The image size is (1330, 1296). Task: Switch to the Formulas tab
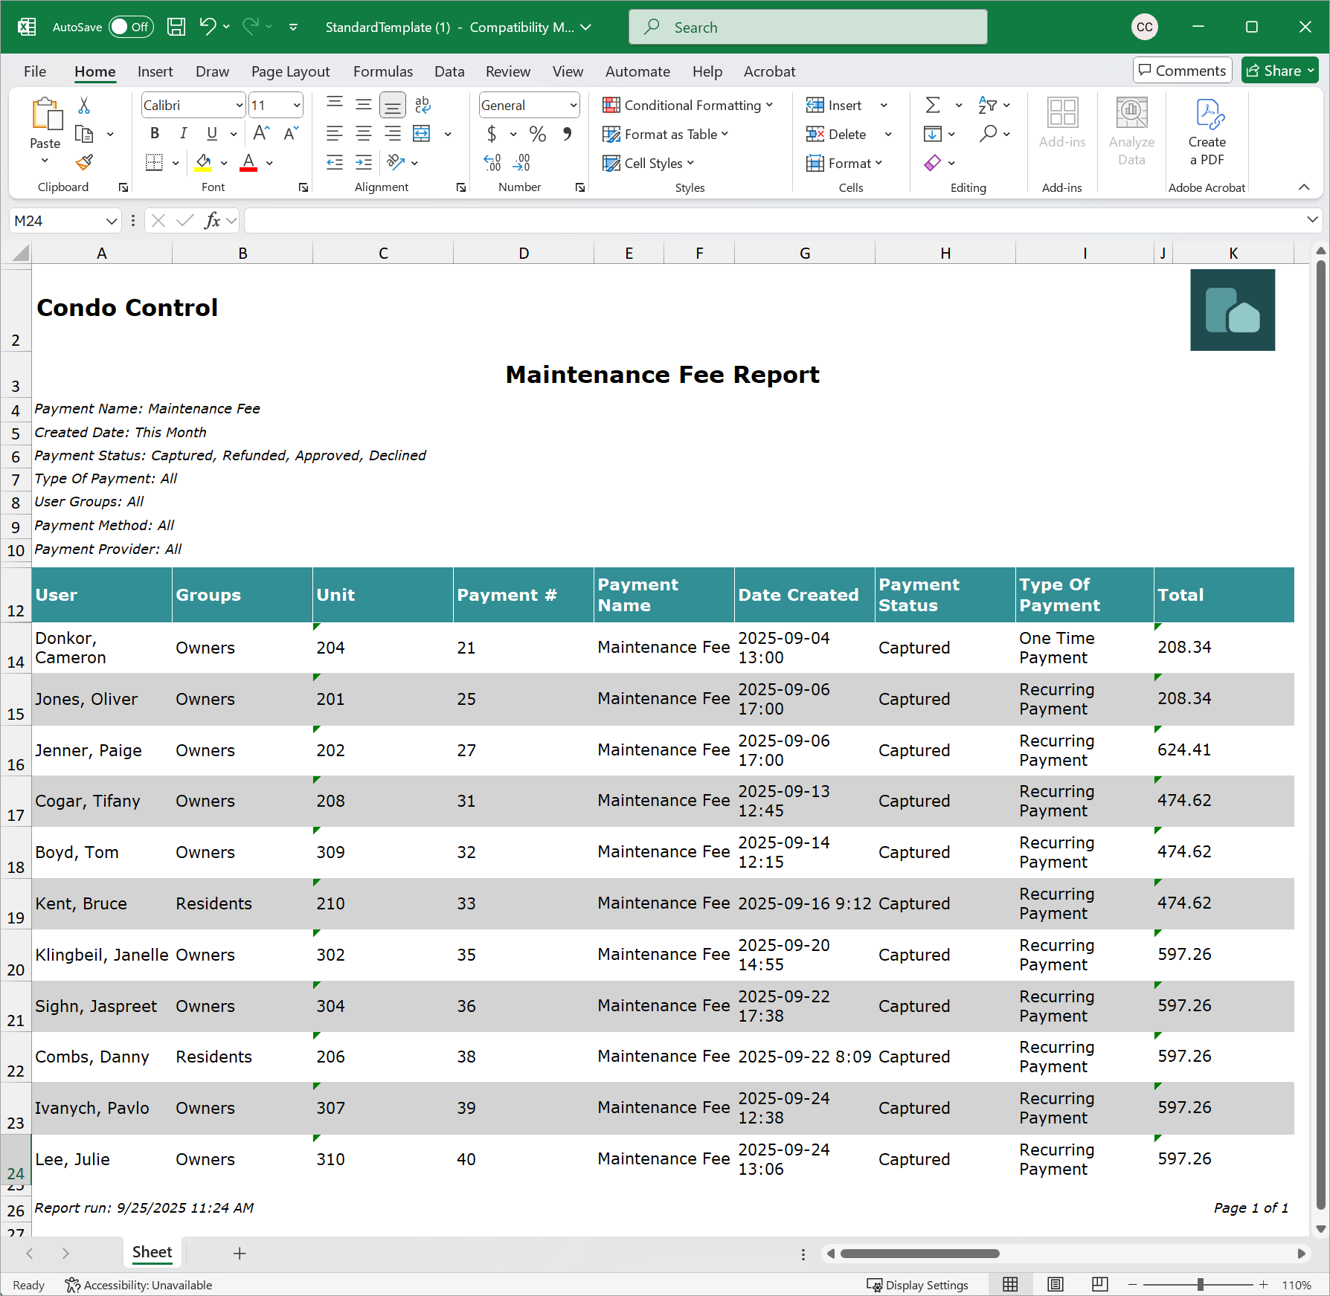(383, 71)
